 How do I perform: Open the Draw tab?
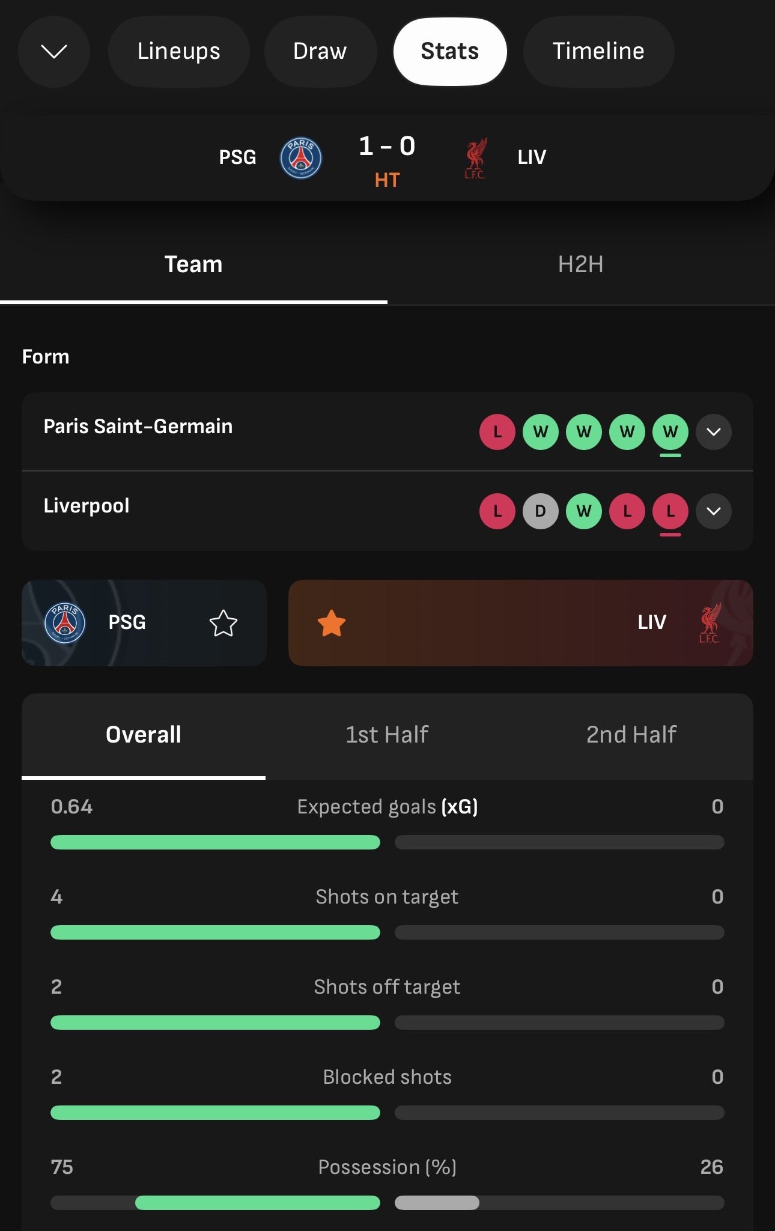(x=320, y=52)
